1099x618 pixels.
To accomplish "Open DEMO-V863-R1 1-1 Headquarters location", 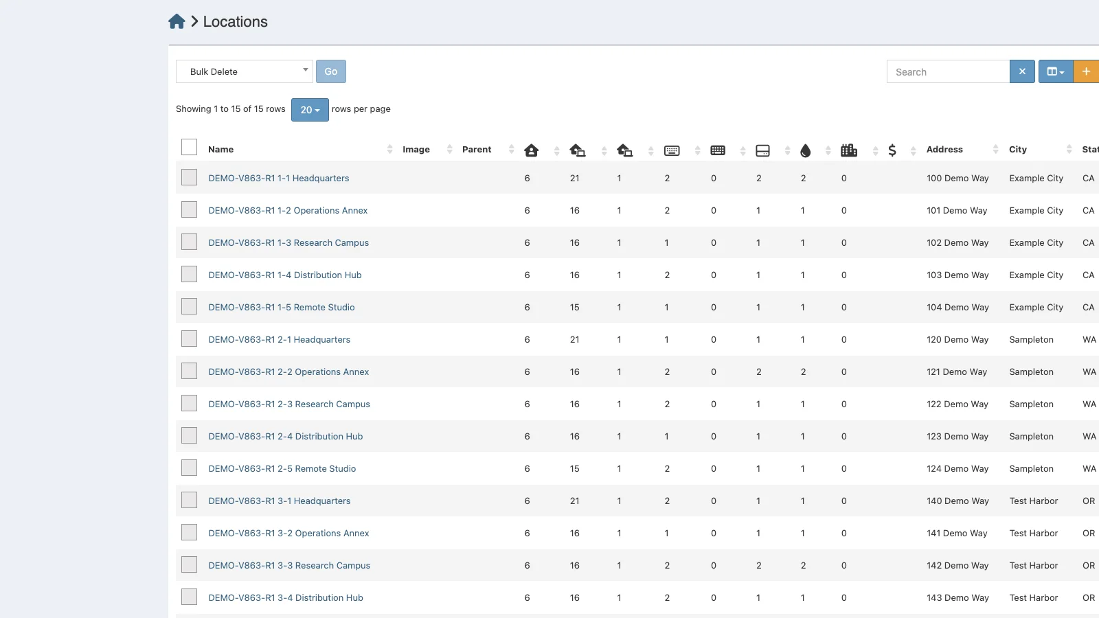I will pyautogui.click(x=279, y=178).
